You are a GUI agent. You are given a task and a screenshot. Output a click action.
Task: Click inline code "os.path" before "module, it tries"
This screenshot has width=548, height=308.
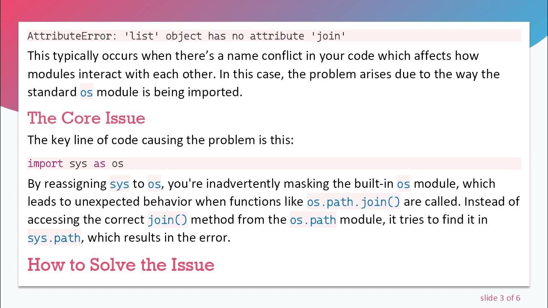click(313, 220)
